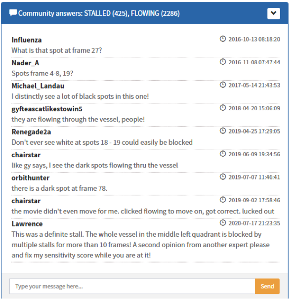
Task: Open orbithunter's username link
Action: click(31, 178)
